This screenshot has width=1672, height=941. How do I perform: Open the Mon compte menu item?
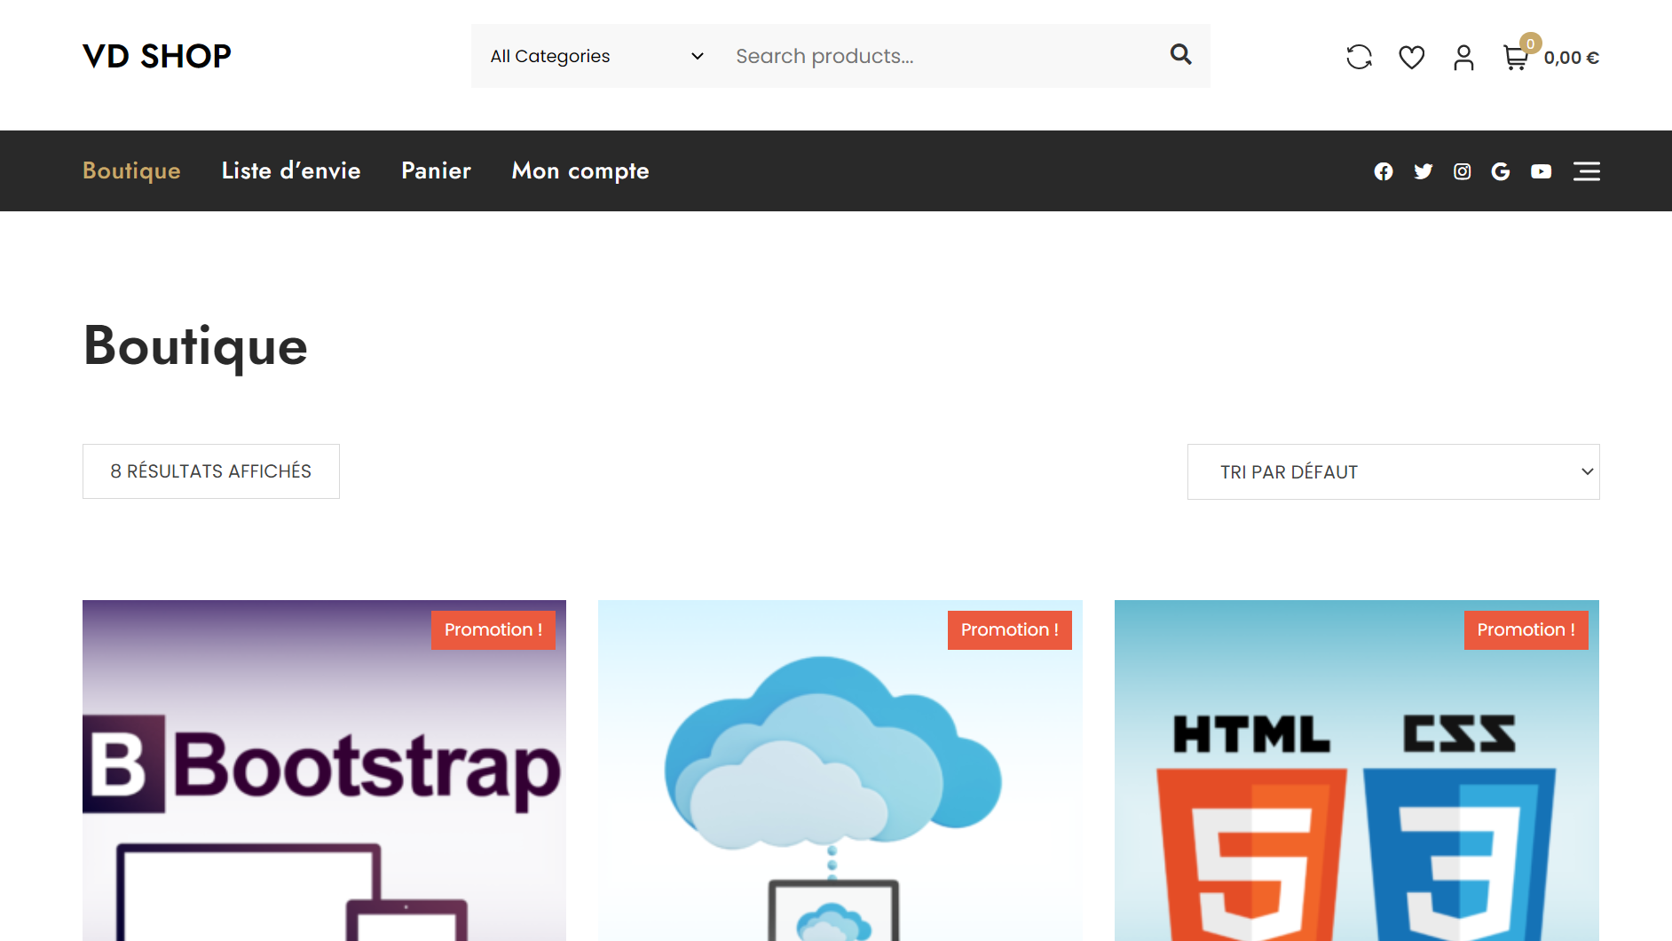pyautogui.click(x=580, y=170)
